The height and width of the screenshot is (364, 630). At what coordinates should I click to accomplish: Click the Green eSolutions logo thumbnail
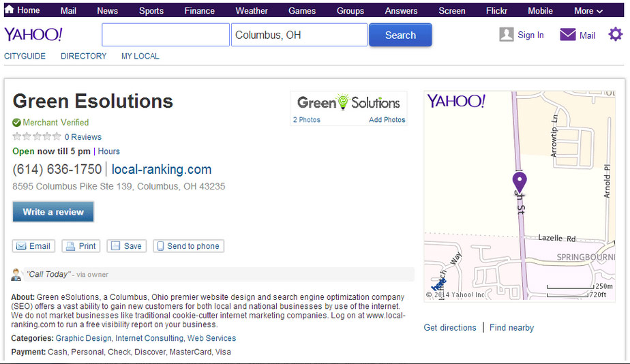tap(348, 103)
